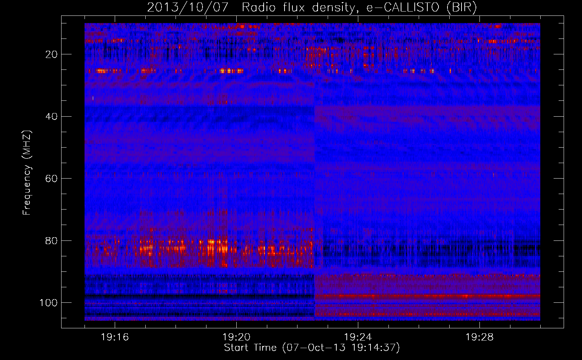
Task: Click the 19:20 time tick label
Action: coord(236,337)
